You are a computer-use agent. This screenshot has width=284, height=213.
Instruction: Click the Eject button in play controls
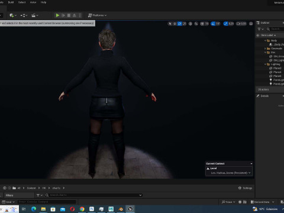(x=75, y=15)
